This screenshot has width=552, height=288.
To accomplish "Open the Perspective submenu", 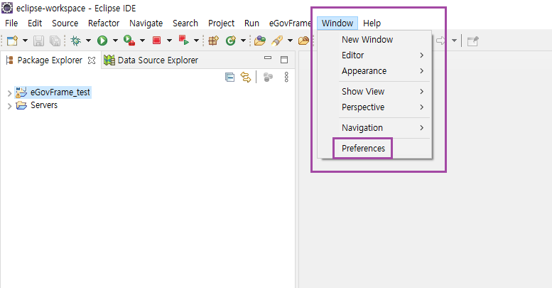I will pyautogui.click(x=374, y=107).
